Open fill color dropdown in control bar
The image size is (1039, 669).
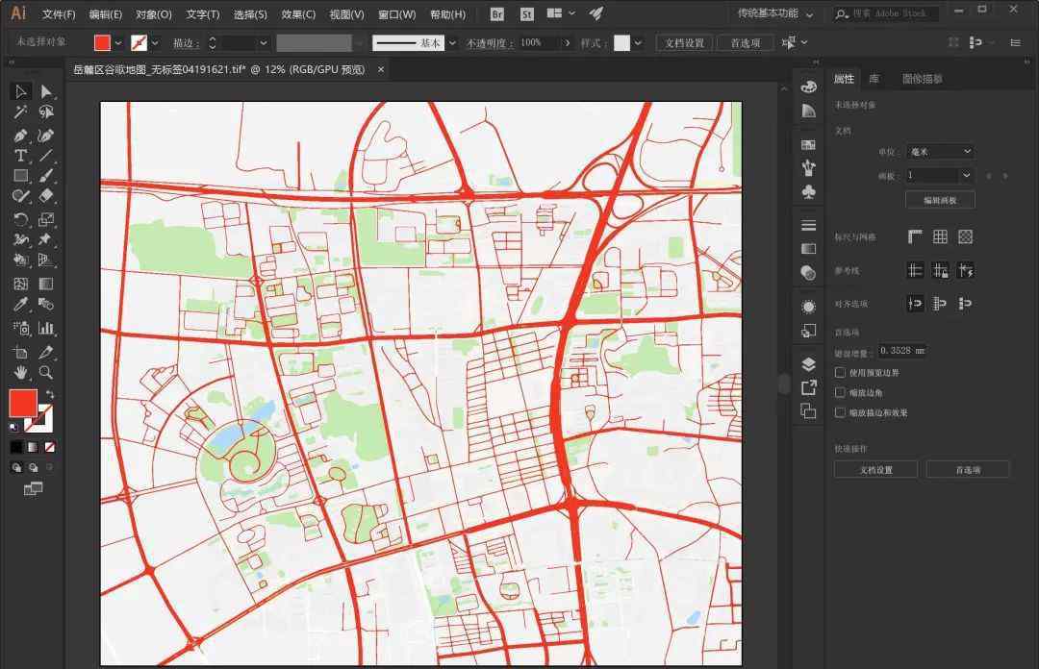[x=118, y=43]
